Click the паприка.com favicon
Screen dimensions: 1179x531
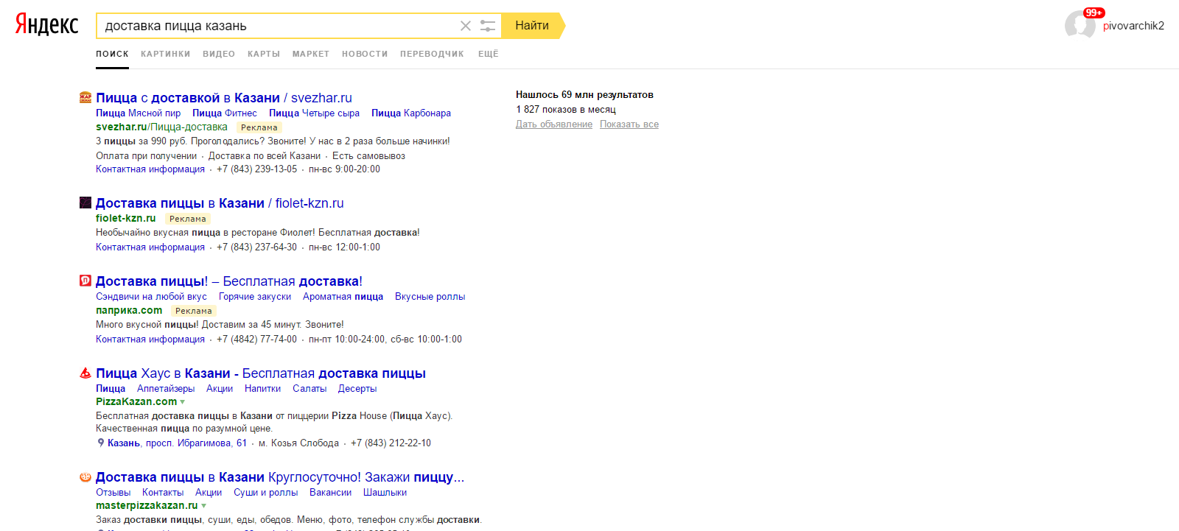click(85, 281)
